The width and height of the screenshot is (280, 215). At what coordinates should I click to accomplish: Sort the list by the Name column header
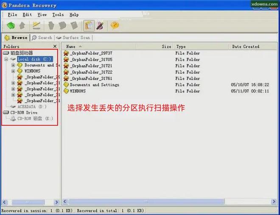[71, 47]
